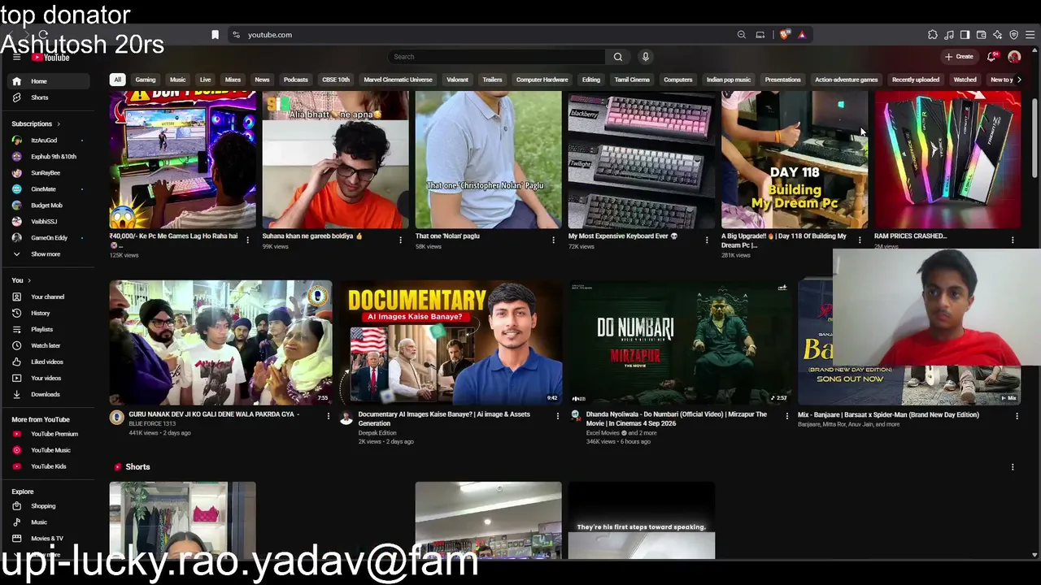Open the GURU NANAK DEV JI video title
The width and height of the screenshot is (1041, 585).
pos(214,414)
